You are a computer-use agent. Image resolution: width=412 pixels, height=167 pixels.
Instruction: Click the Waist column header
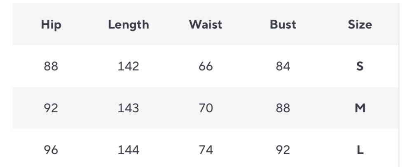(x=206, y=25)
